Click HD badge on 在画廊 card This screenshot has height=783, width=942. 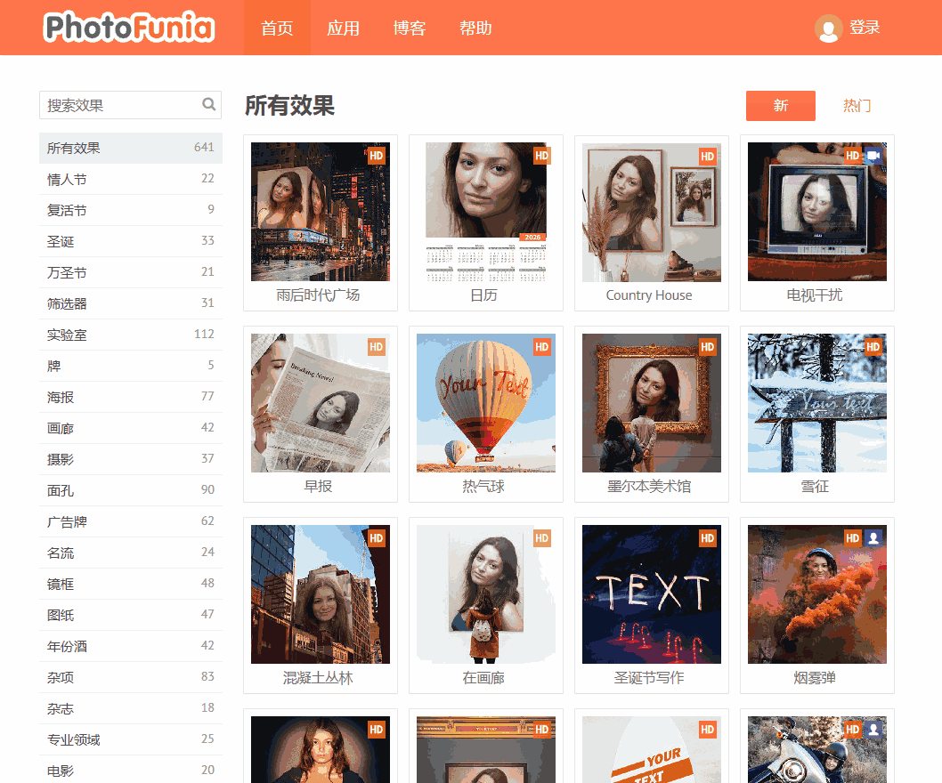point(542,538)
